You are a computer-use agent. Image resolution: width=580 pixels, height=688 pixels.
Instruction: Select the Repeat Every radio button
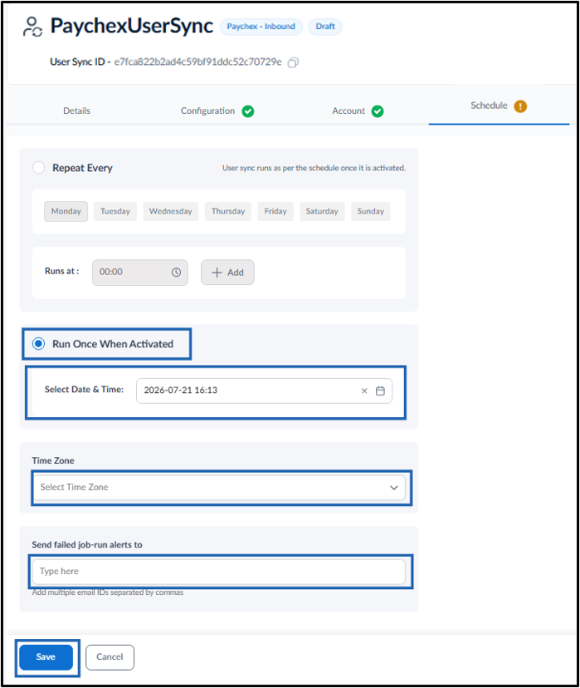[38, 168]
